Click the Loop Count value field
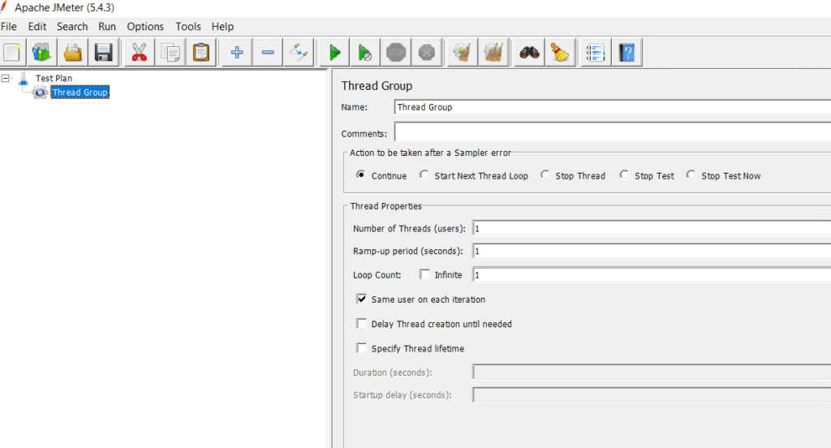This screenshot has height=448, width=831. (x=652, y=274)
